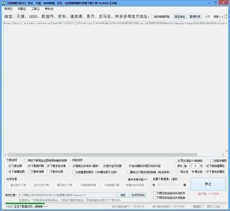Image resolution: width=230 pixels, height=211 pixels.
Task: Click the 浏览 browse button
Action: (x=123, y=195)
